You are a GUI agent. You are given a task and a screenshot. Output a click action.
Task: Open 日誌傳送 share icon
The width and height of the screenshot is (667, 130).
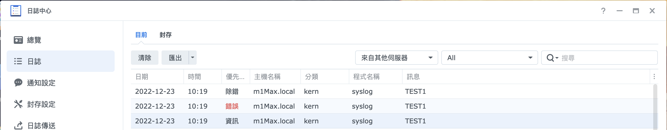click(x=18, y=126)
